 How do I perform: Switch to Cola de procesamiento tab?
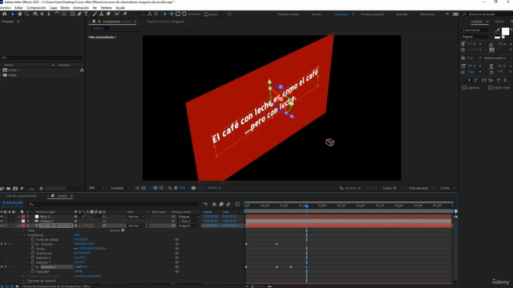tap(22, 196)
